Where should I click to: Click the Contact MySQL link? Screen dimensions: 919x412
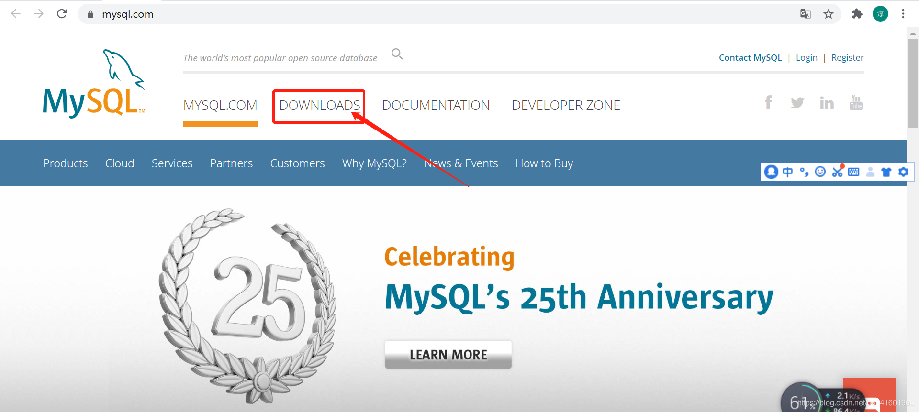(750, 58)
